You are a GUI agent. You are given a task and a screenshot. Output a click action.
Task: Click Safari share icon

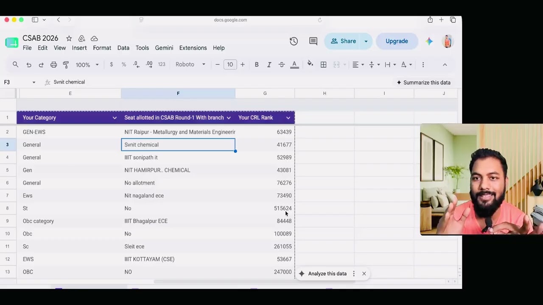(430, 20)
